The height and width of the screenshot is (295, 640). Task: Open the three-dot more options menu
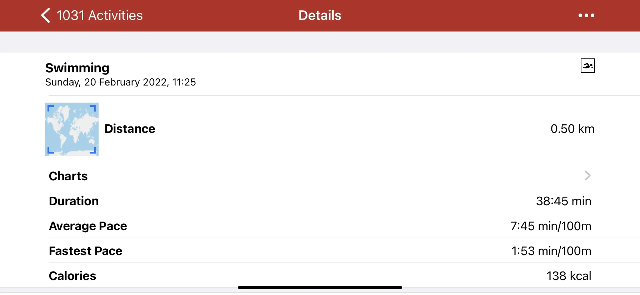[x=586, y=16]
